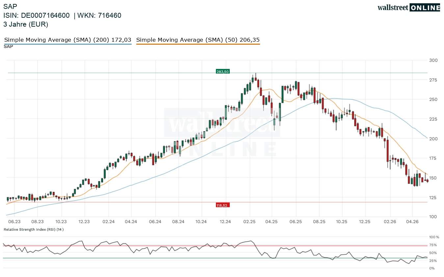Click the 200 price axis label

coord(433,139)
